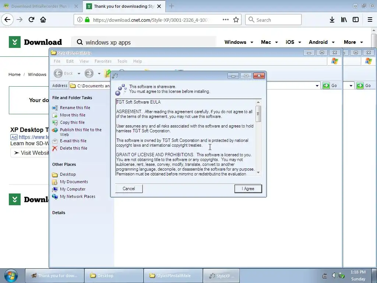Open the View menu in Explorer

pyautogui.click(x=84, y=61)
